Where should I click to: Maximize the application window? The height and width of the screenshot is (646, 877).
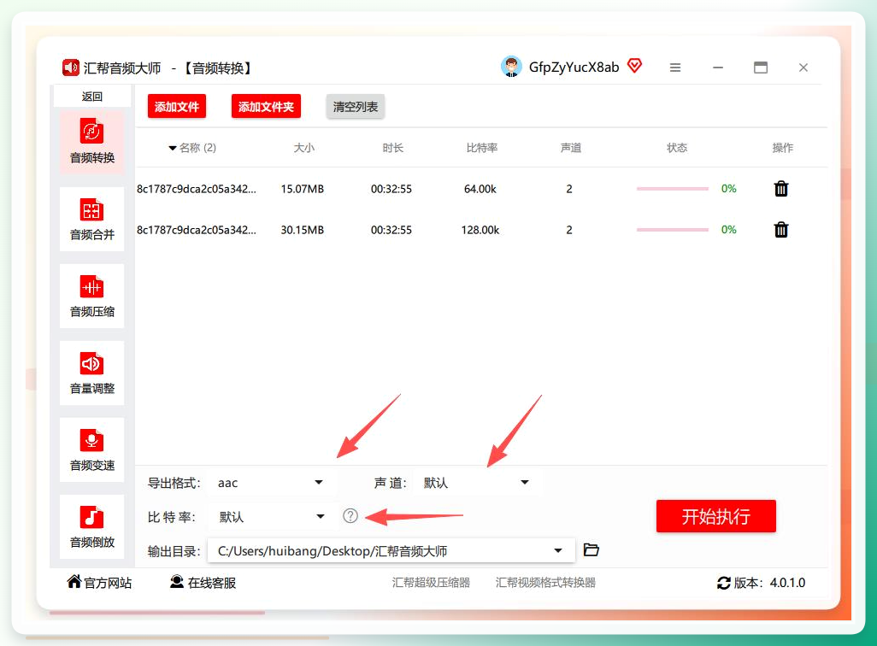[761, 68]
